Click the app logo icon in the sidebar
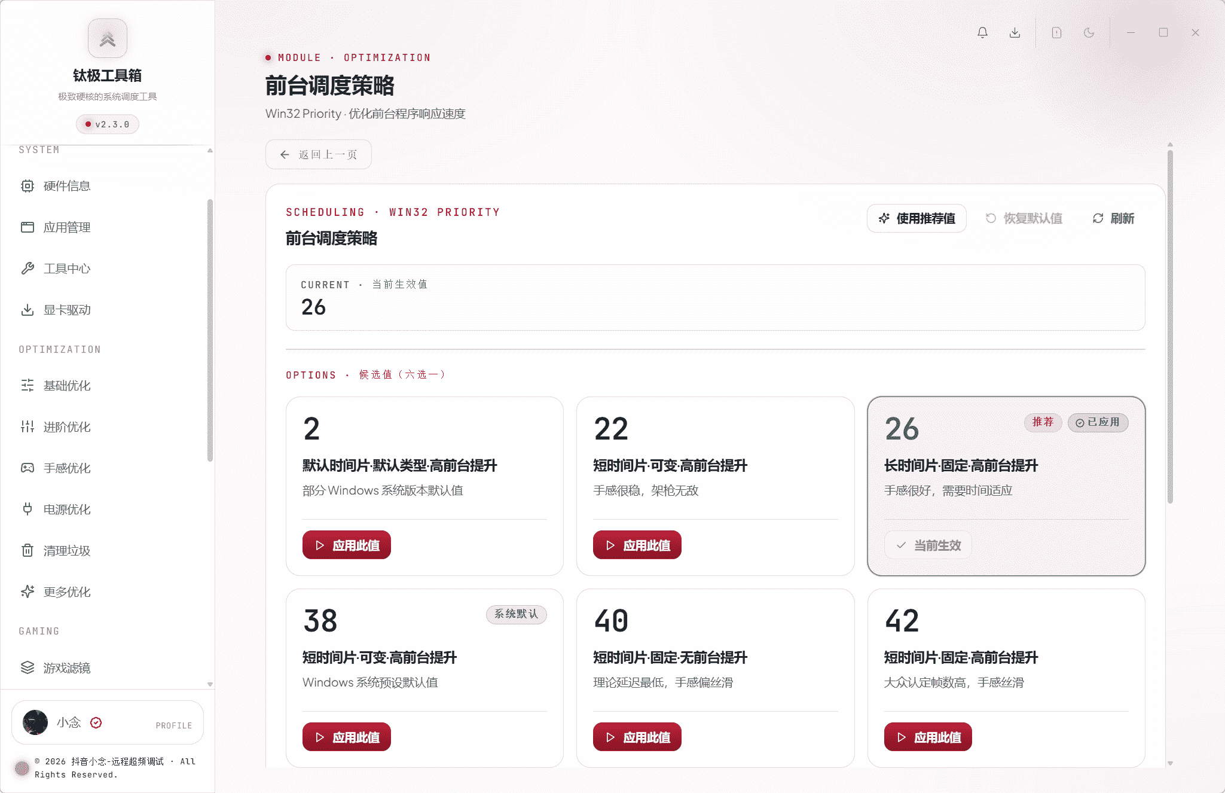This screenshot has width=1225, height=793. point(108,39)
